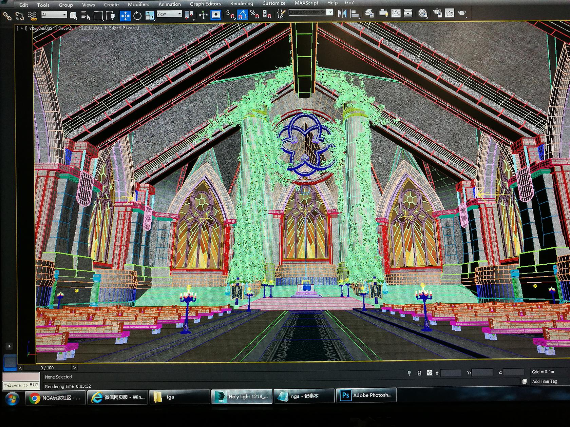Toggle Angle Snap on the toolbar
This screenshot has height=427, width=570.
tap(242, 15)
